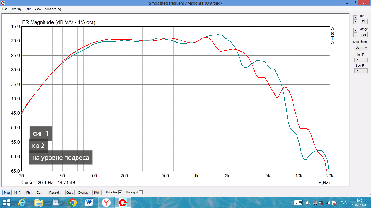Click the display device tray icon
Viewport: 371px width, 208px height.
click(315, 203)
